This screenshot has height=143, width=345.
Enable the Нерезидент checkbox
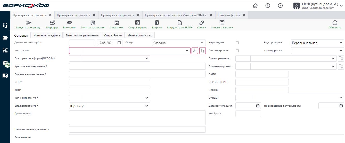[x=237, y=43]
